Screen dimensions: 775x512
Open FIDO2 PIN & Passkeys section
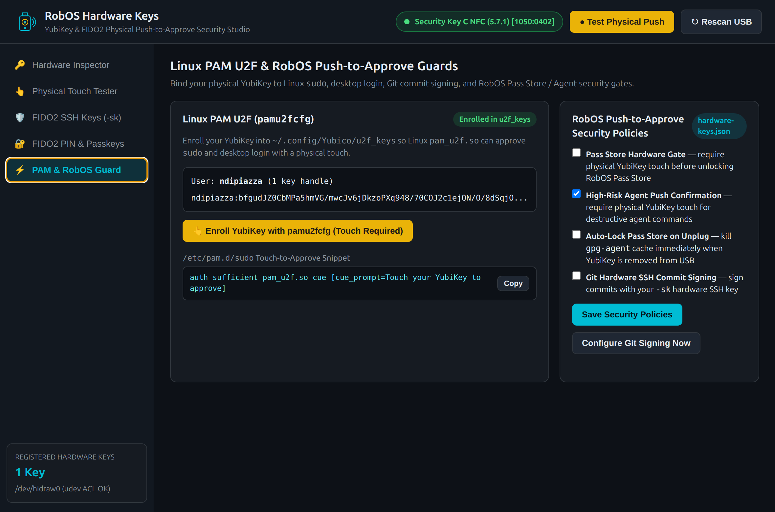[77, 144]
